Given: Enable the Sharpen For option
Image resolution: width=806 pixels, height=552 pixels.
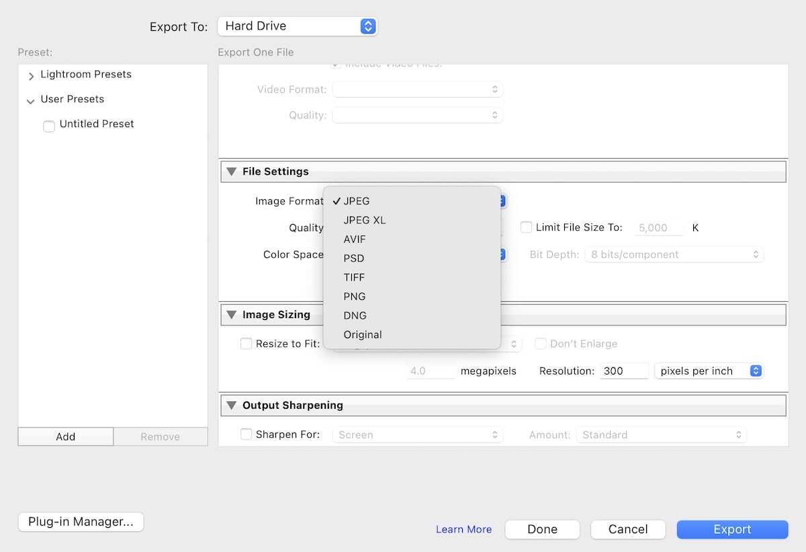Looking at the screenshot, I should pos(247,434).
